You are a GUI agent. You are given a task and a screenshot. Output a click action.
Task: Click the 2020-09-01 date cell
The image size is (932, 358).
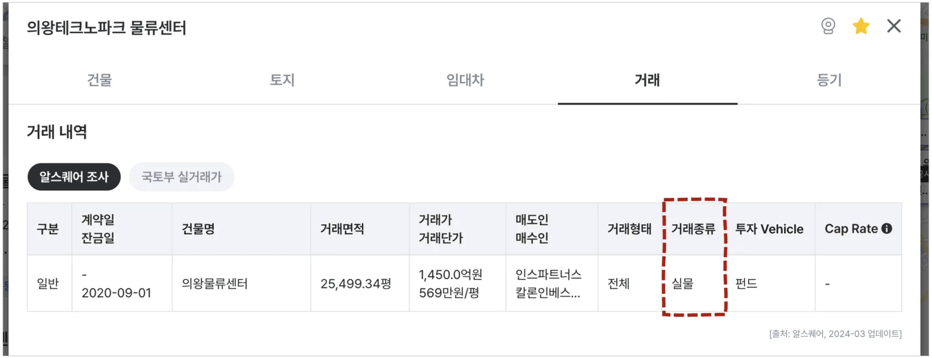[x=116, y=293]
